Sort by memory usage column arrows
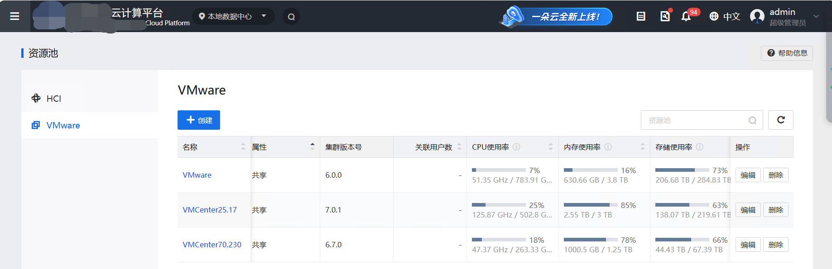The height and width of the screenshot is (269, 832). point(643,146)
